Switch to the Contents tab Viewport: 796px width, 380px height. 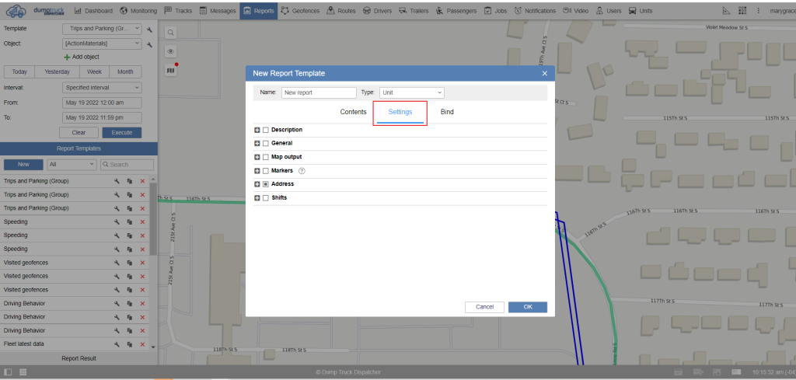click(353, 112)
